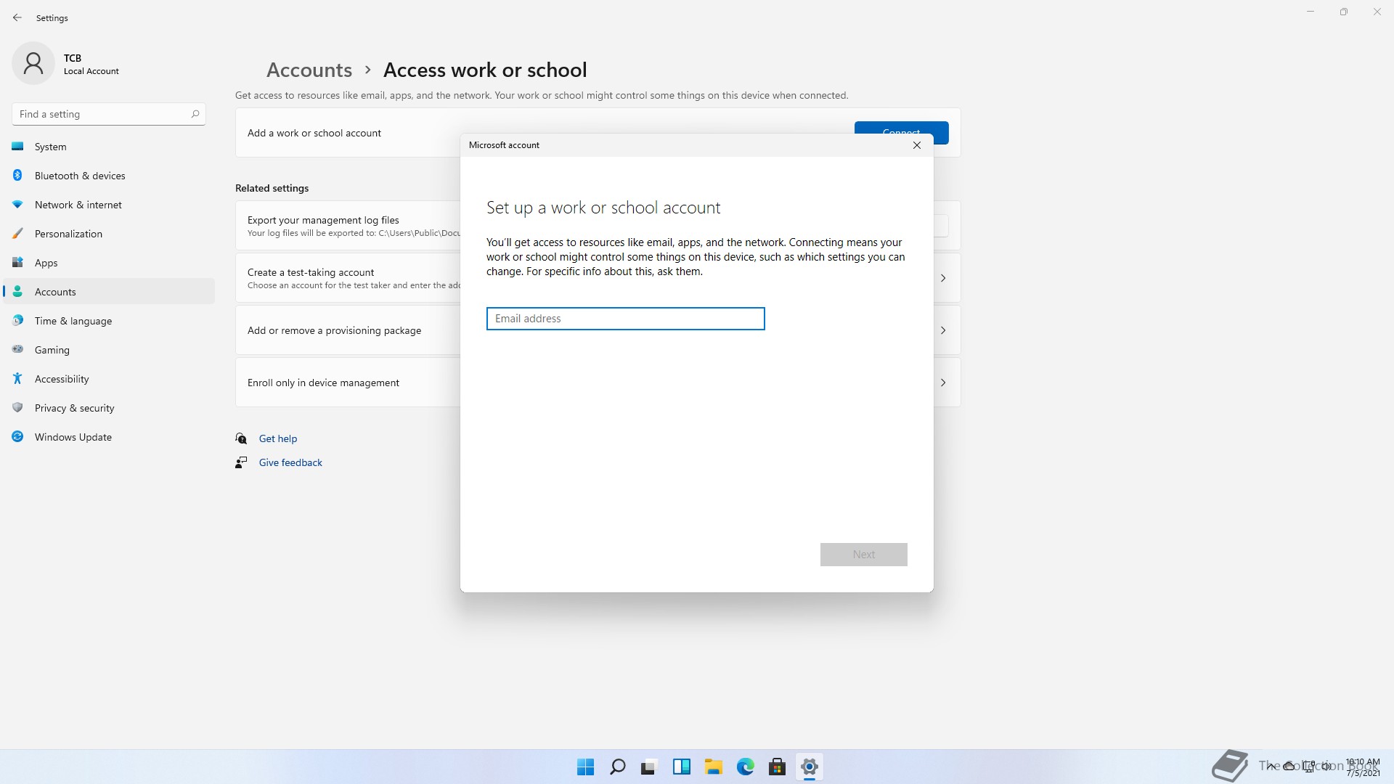Open the Windows Start menu
Screen dimensions: 1394x784
tap(585, 767)
